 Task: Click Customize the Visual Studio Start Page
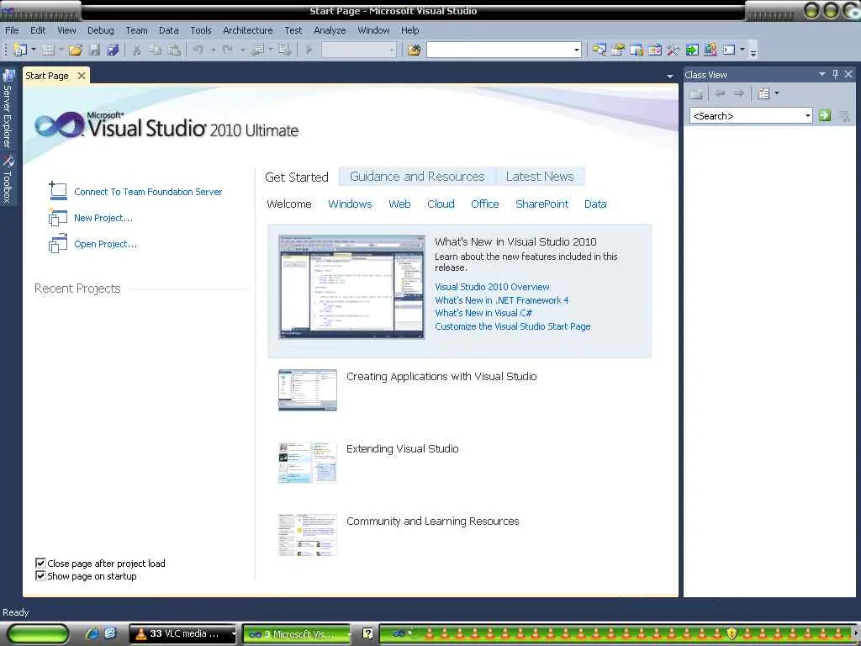[512, 326]
